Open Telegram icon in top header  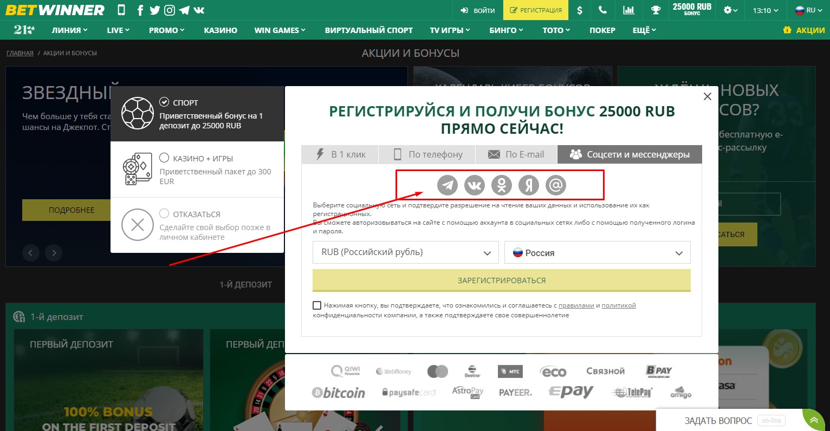click(184, 10)
